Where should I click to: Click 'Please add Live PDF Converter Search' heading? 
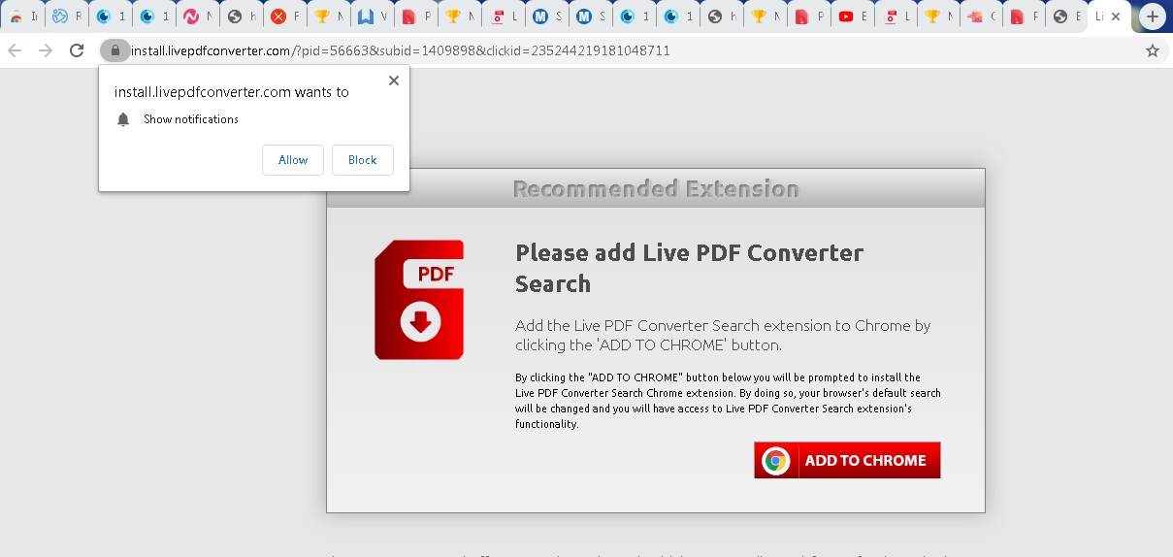pos(690,268)
